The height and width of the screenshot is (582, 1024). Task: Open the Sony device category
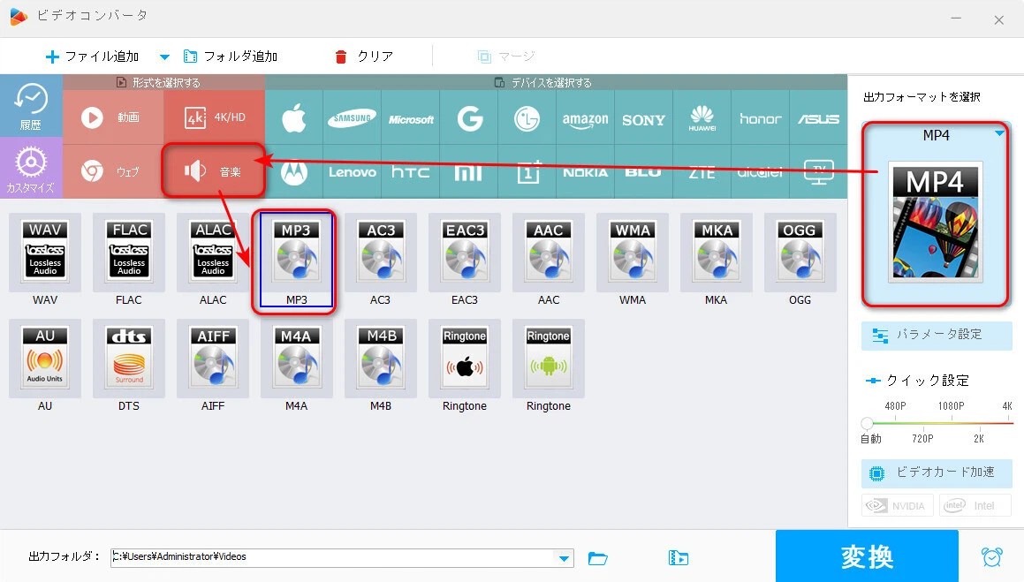tap(643, 118)
